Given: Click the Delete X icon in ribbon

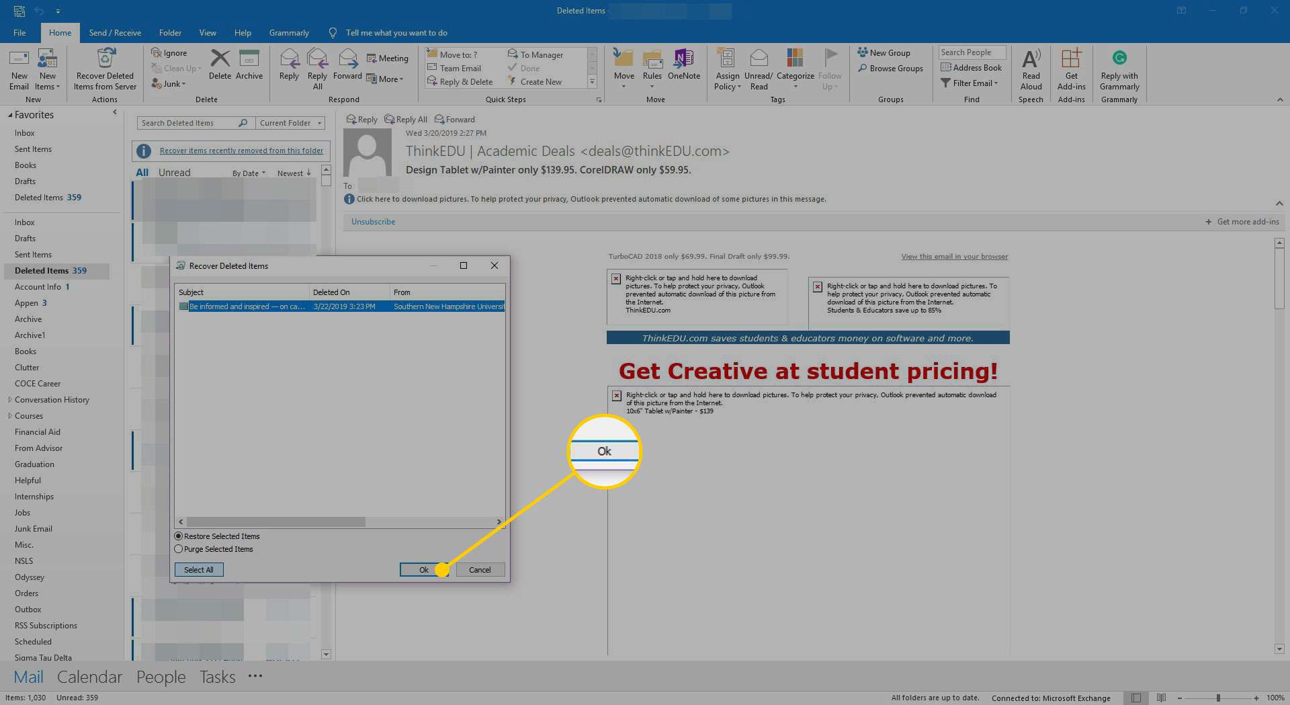Looking at the screenshot, I should (x=220, y=58).
